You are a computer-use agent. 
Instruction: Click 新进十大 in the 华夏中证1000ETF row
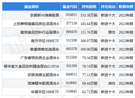[108, 92]
